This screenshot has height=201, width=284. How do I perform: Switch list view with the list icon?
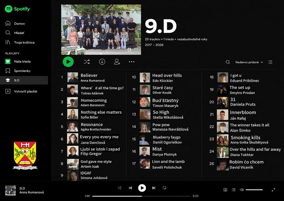[270, 62]
